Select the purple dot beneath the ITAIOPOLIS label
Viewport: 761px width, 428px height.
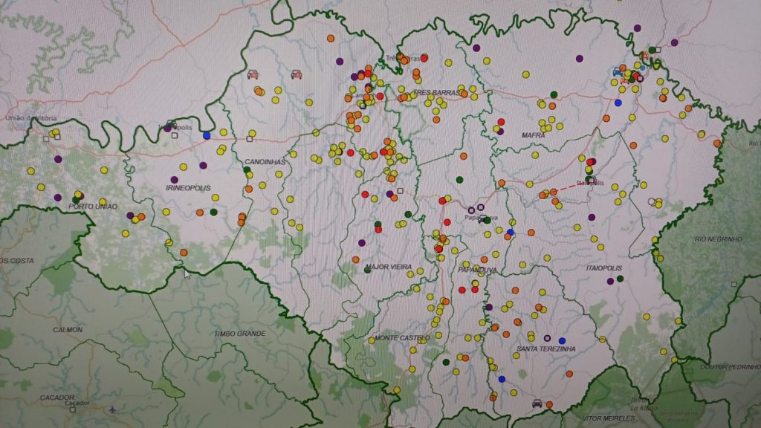tap(611, 282)
